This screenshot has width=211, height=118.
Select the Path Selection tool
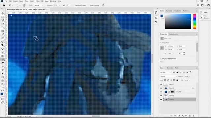click(x=3, y=73)
